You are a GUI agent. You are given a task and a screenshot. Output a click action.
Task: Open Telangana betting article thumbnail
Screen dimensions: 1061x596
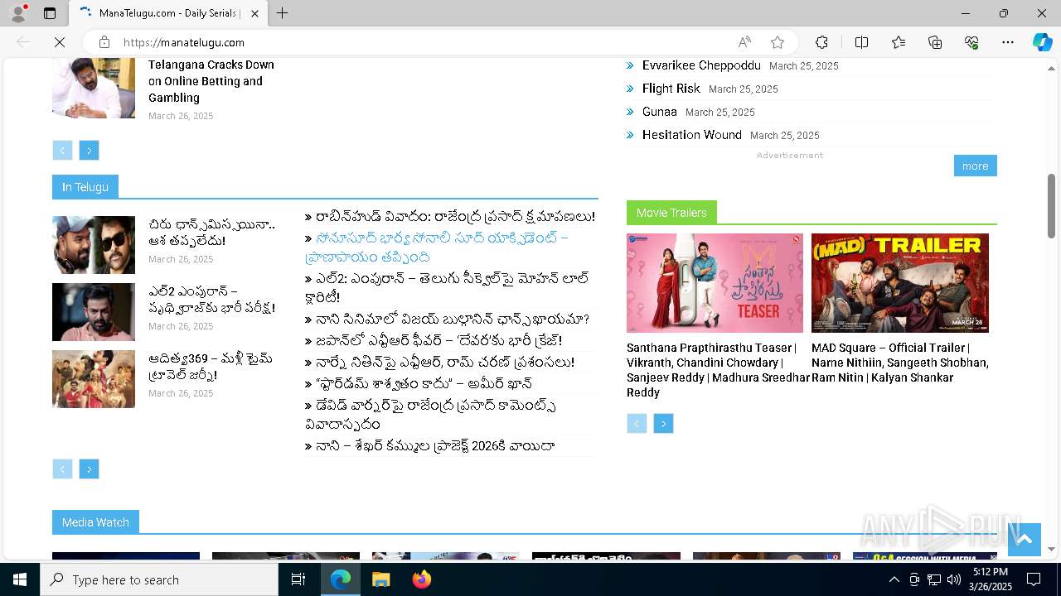tap(94, 88)
